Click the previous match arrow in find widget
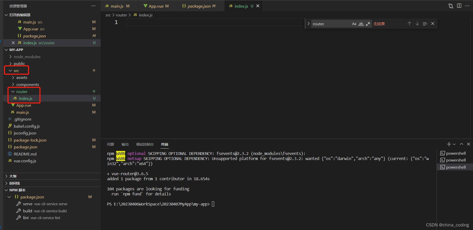This screenshot has width=473, height=230. (x=409, y=24)
